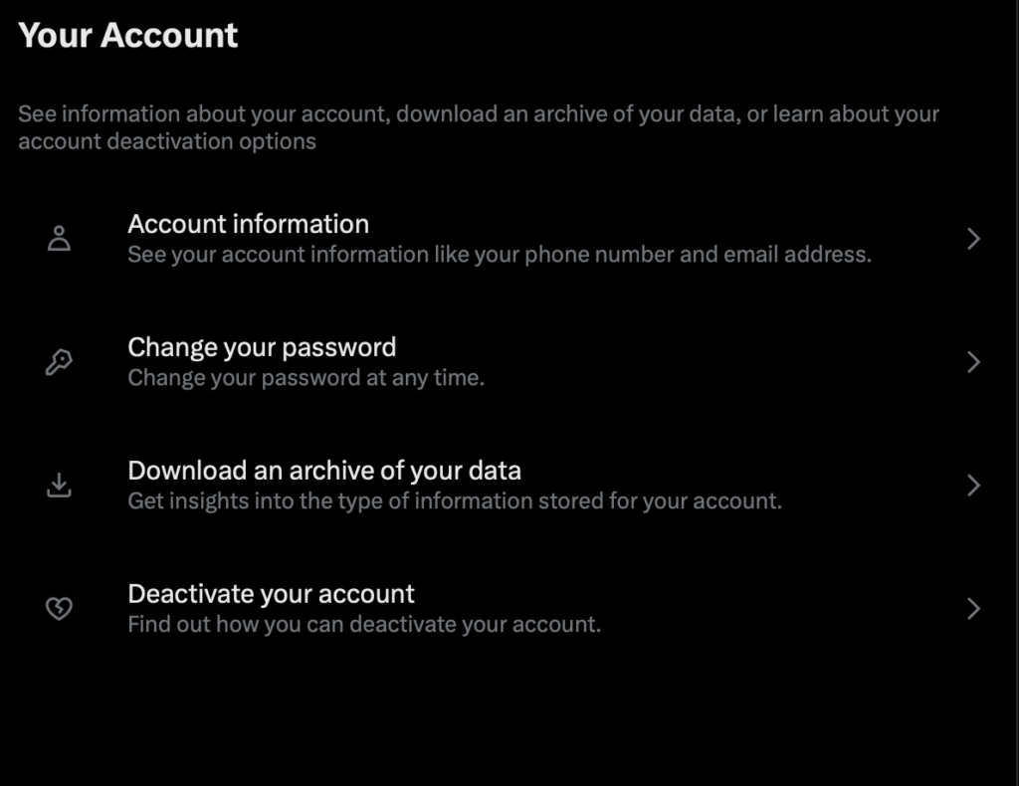
Task: Expand Deactivate your account with its chevron
Action: (973, 609)
